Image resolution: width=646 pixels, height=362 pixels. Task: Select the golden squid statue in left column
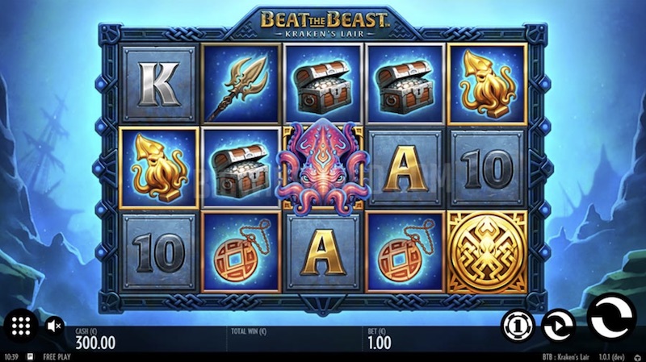(159, 168)
